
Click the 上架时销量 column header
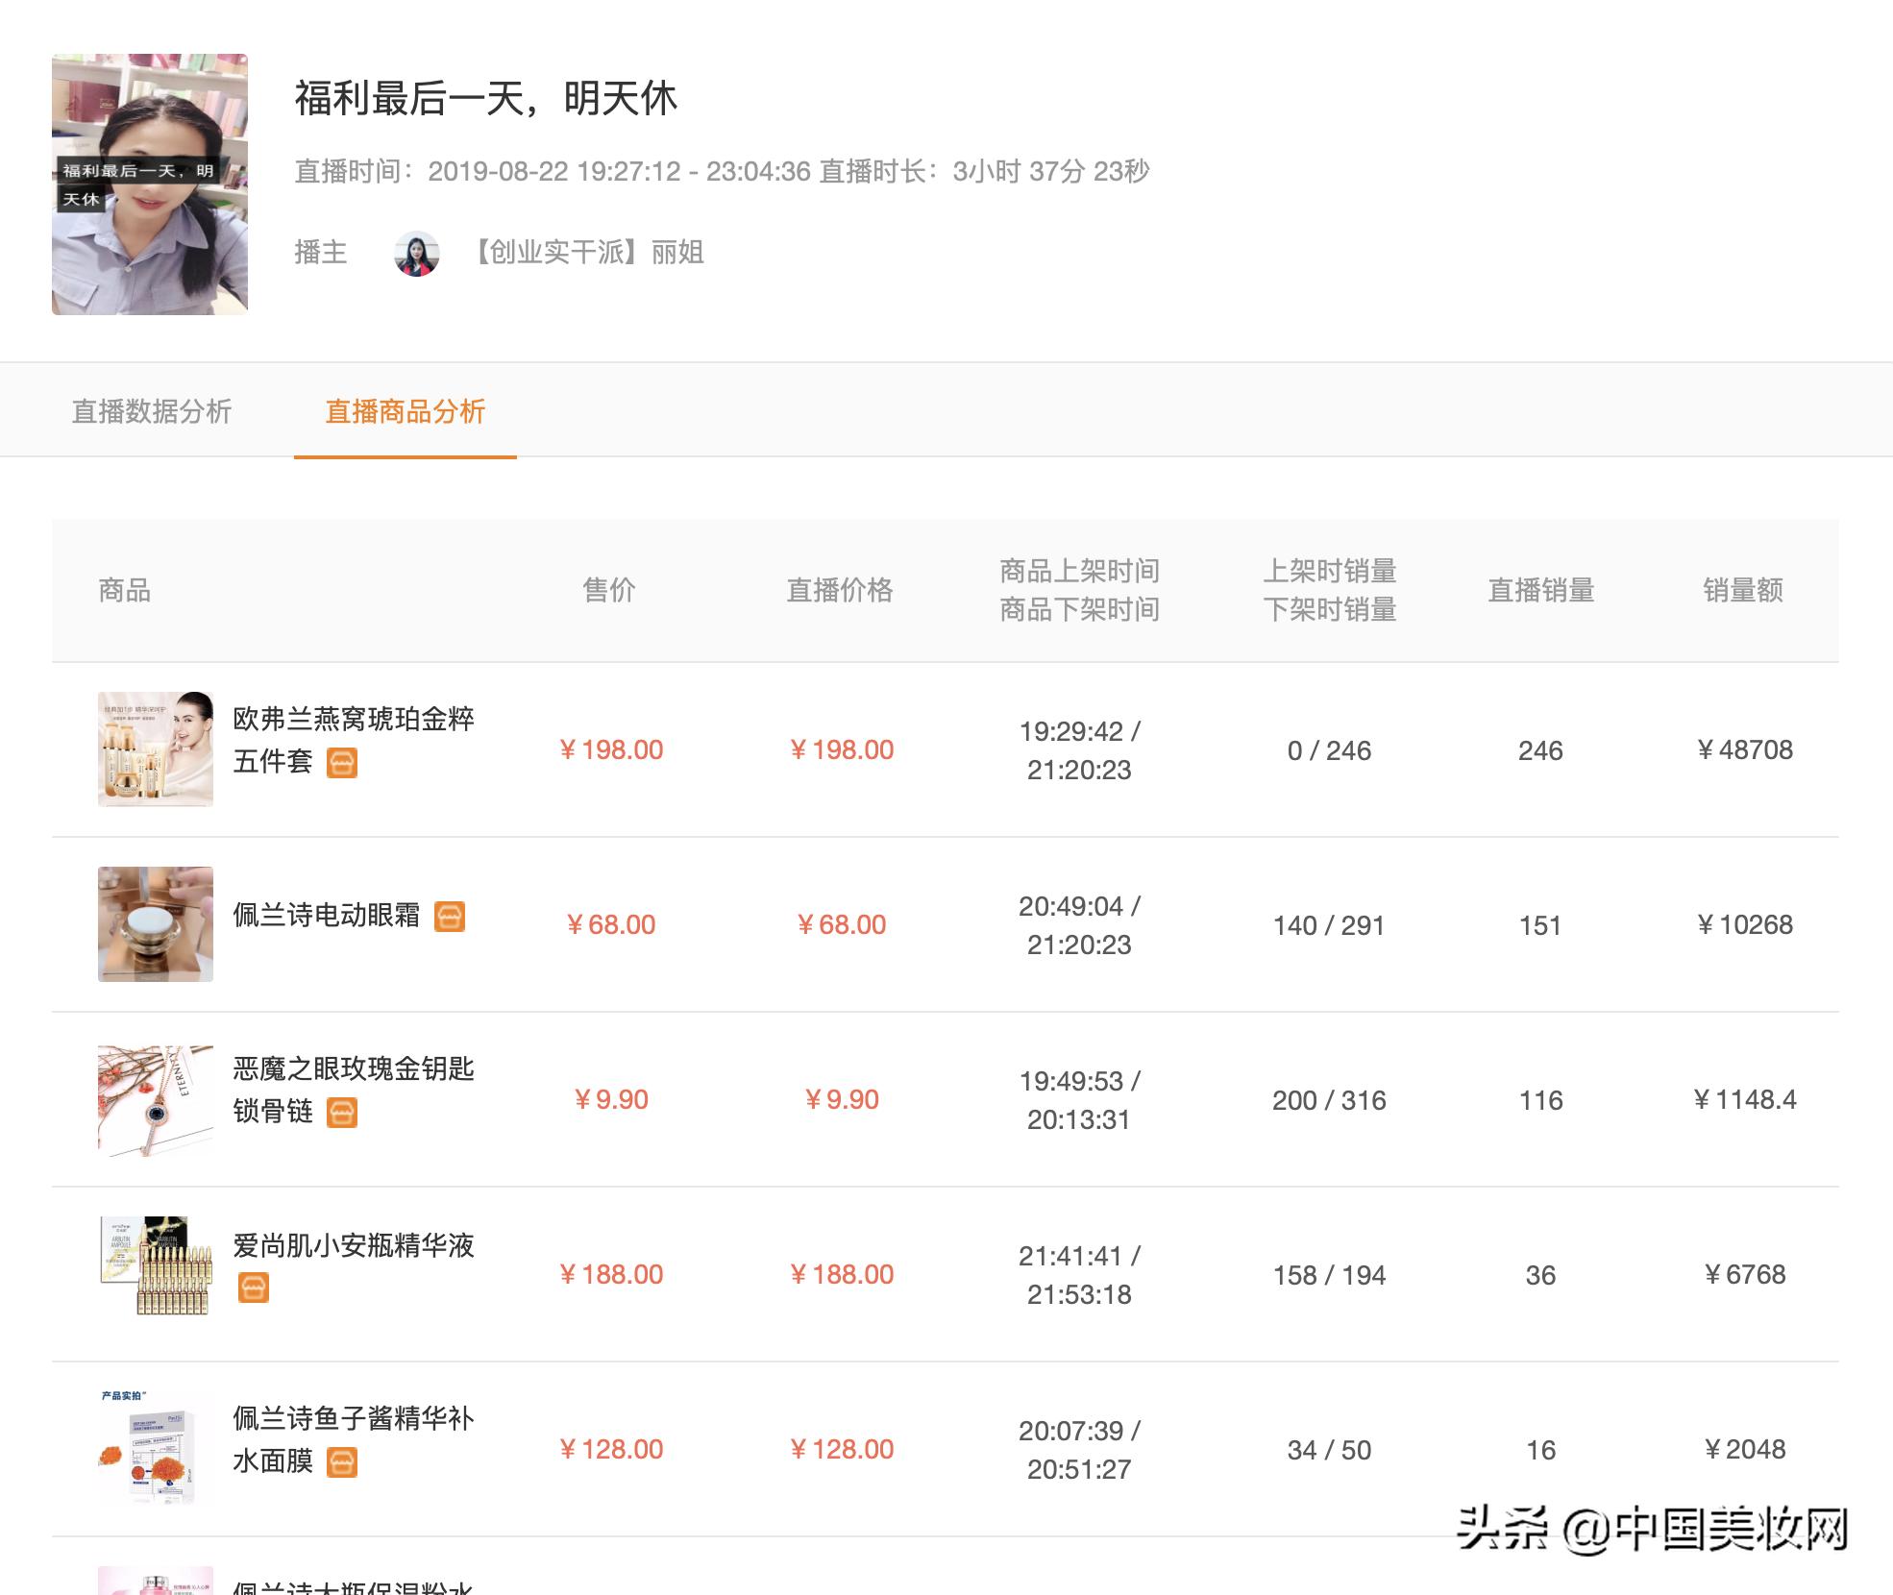1329,571
